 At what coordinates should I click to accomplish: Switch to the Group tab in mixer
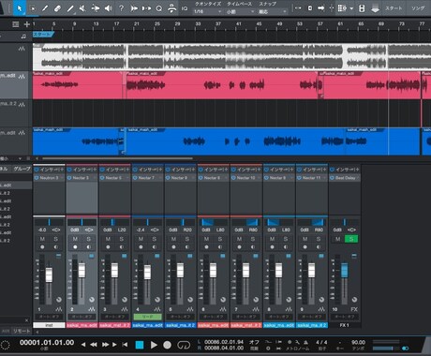click(22, 169)
